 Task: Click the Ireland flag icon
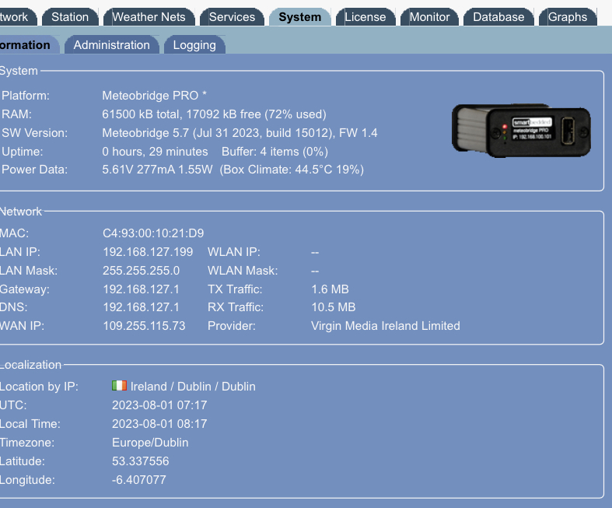pyautogui.click(x=119, y=386)
